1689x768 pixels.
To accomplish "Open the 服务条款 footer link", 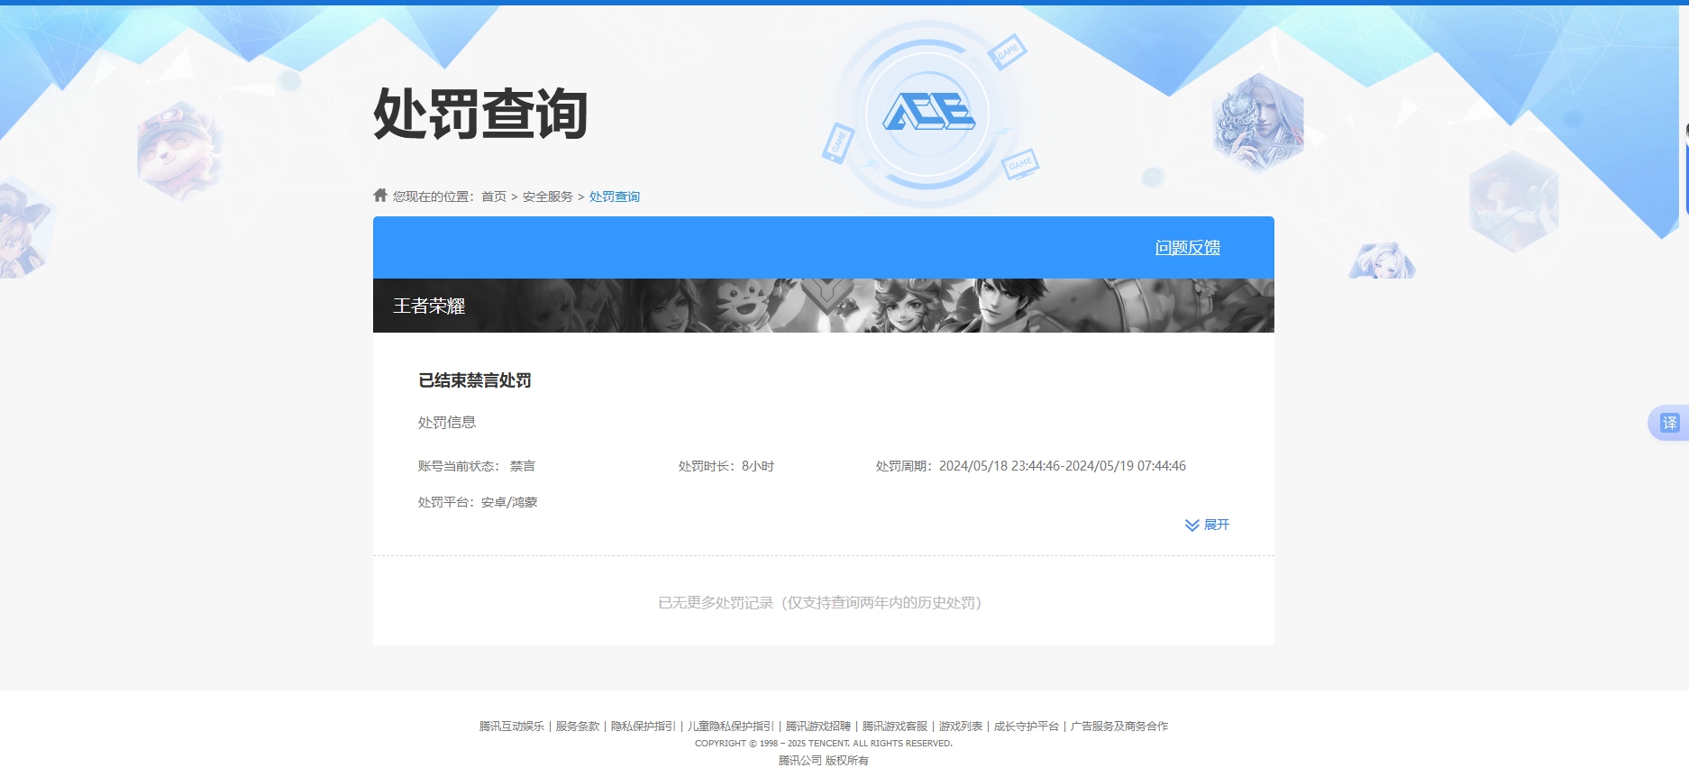I will 578,726.
